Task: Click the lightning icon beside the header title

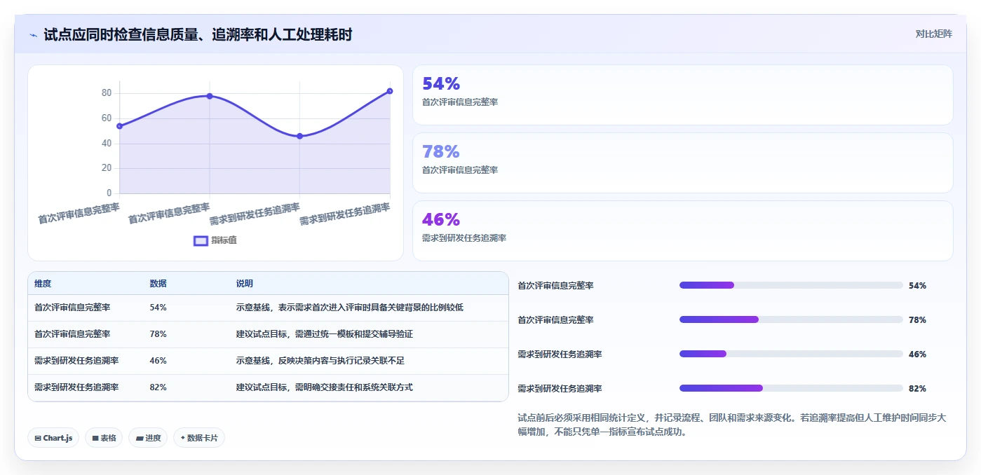Action: (x=34, y=34)
